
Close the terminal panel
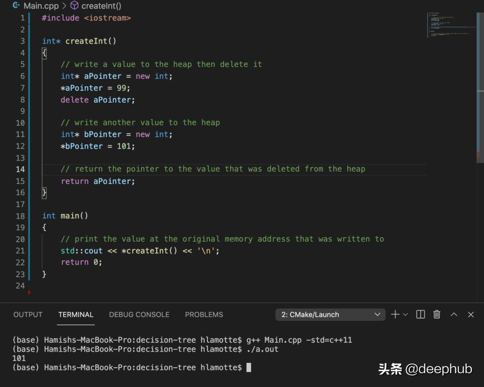coord(471,315)
